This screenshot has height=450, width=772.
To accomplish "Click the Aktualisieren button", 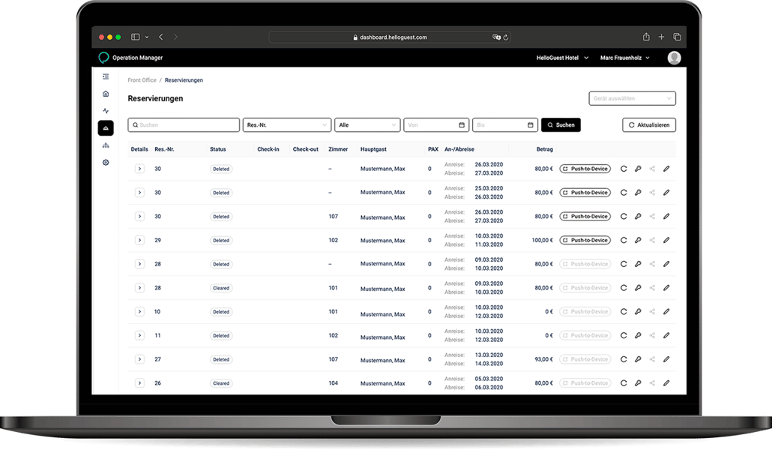I will (x=649, y=125).
